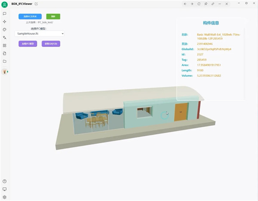Click the green user avatar icon

(x=5, y=5)
